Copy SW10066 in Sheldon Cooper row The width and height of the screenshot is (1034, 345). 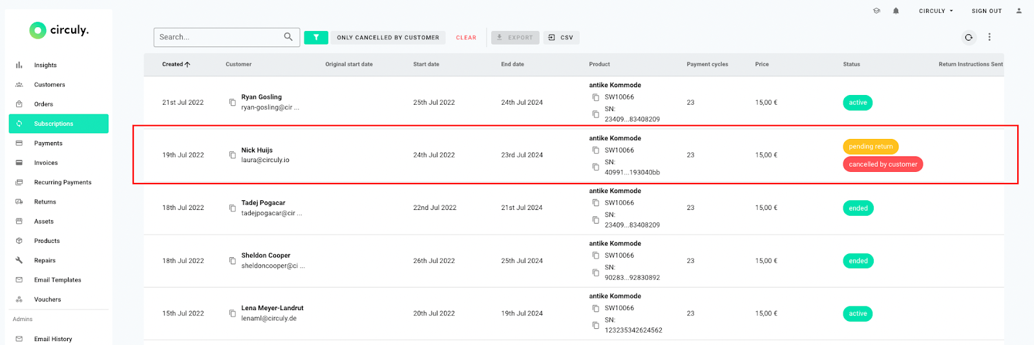click(596, 256)
